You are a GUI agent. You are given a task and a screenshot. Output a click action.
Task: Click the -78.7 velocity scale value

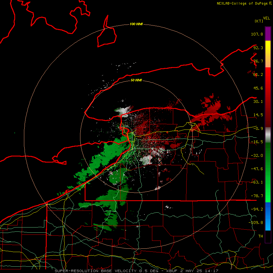(x=257, y=196)
